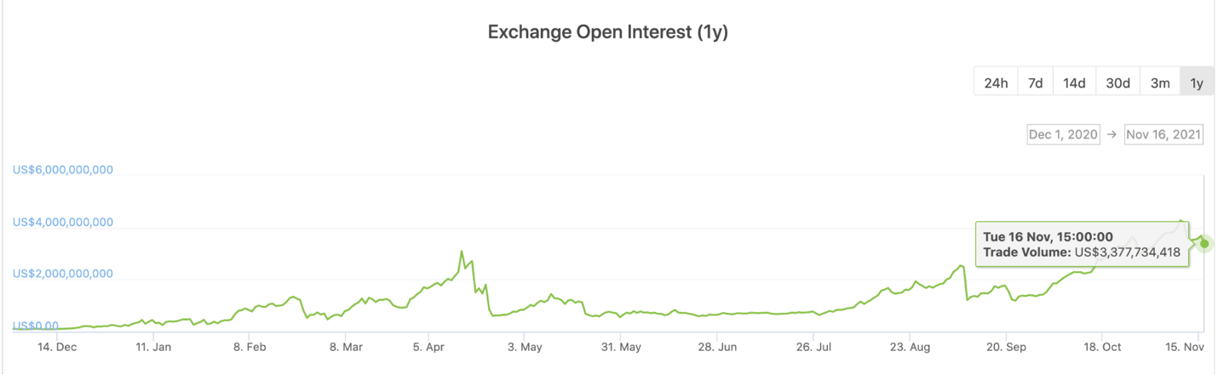Viewport: 1218px width, 374px height.
Task: Show the 30d open interest range
Action: click(1117, 82)
